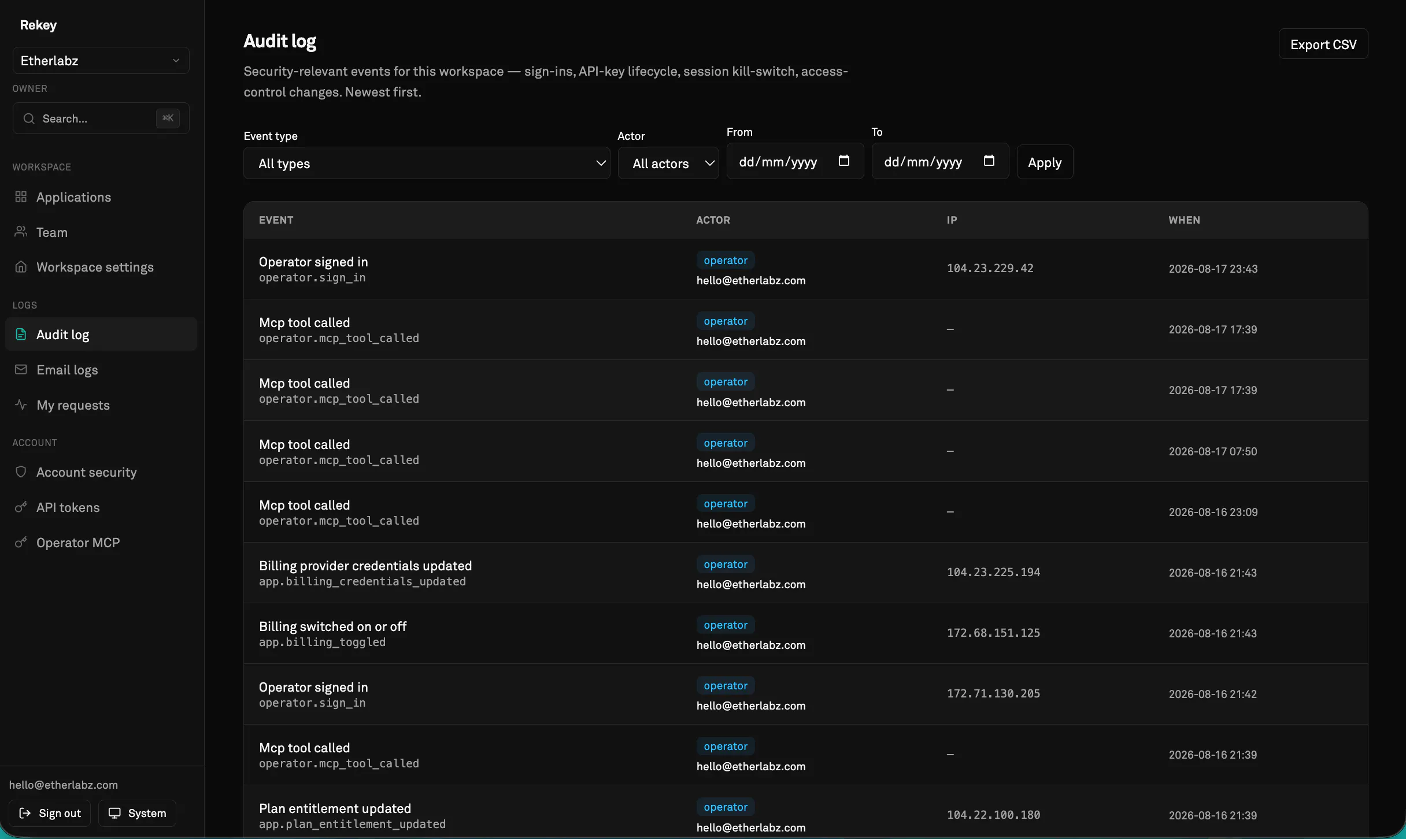The width and height of the screenshot is (1406, 839).
Task: Open Workspace settings
Action: point(101,267)
